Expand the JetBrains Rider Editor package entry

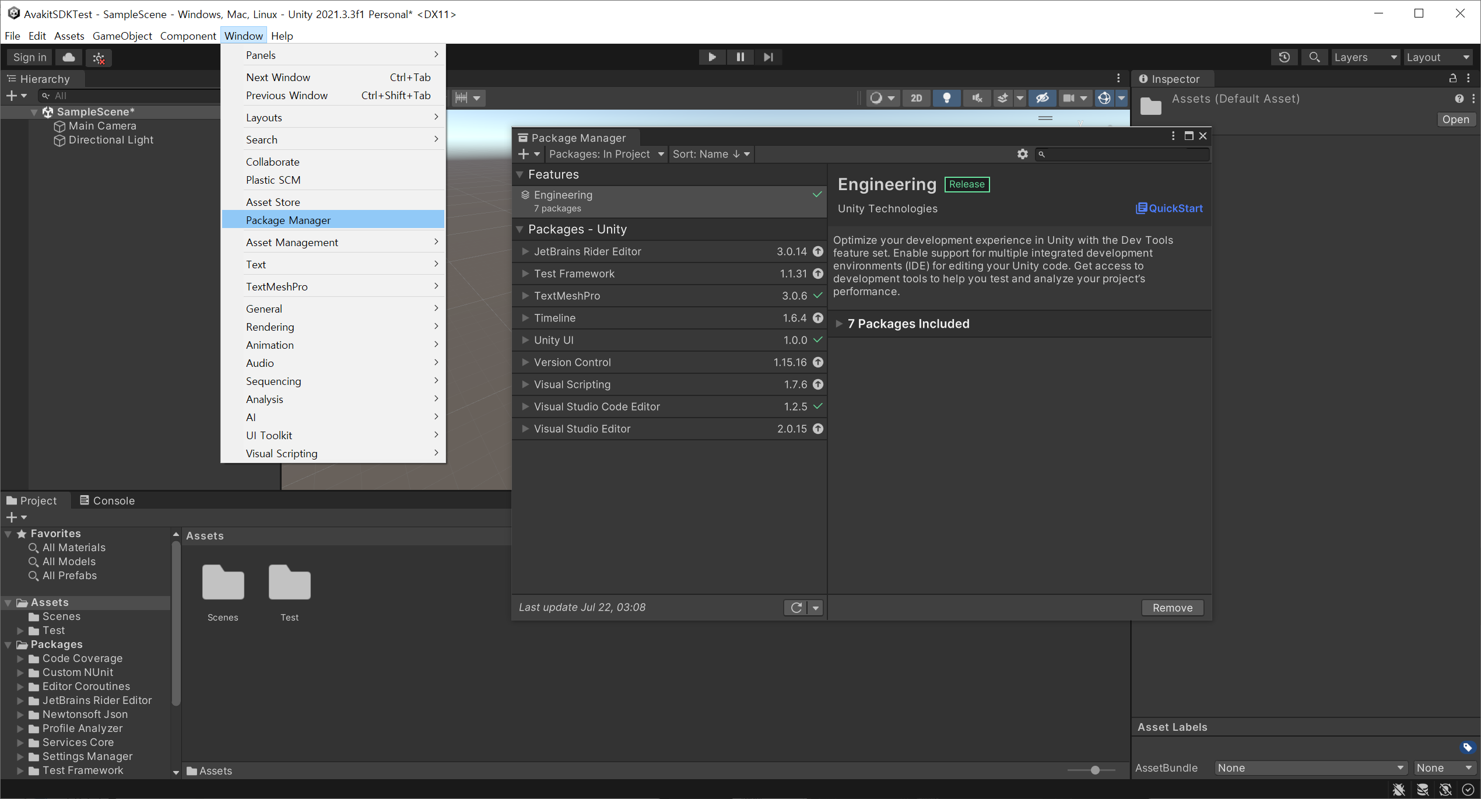point(524,251)
